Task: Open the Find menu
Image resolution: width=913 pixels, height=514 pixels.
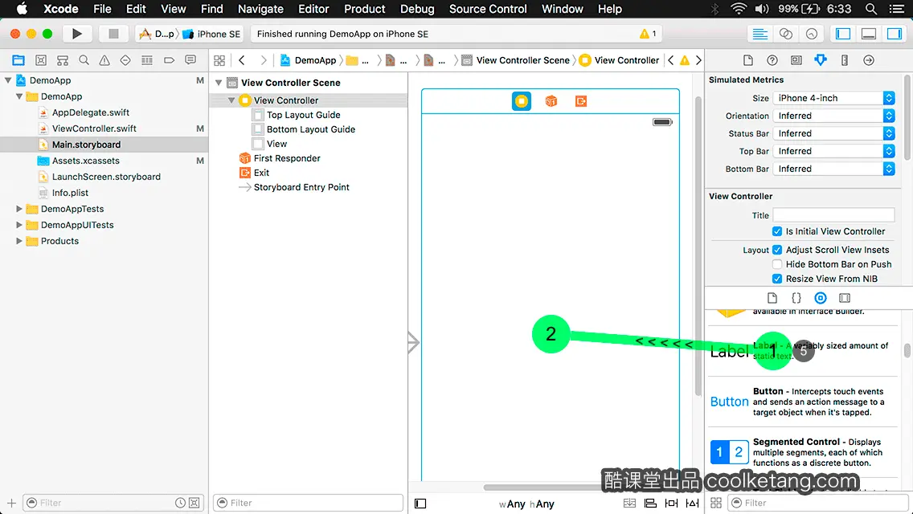Action: 212,9
